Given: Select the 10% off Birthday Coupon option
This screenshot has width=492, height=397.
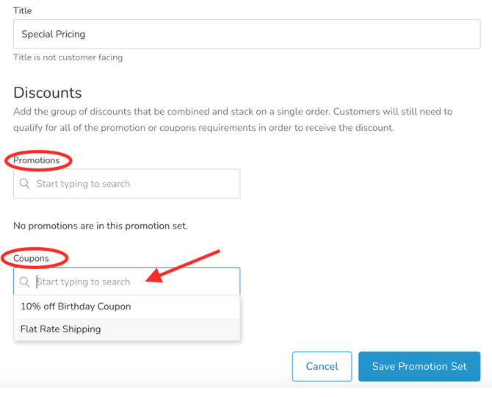Looking at the screenshot, I should pyautogui.click(x=76, y=307).
